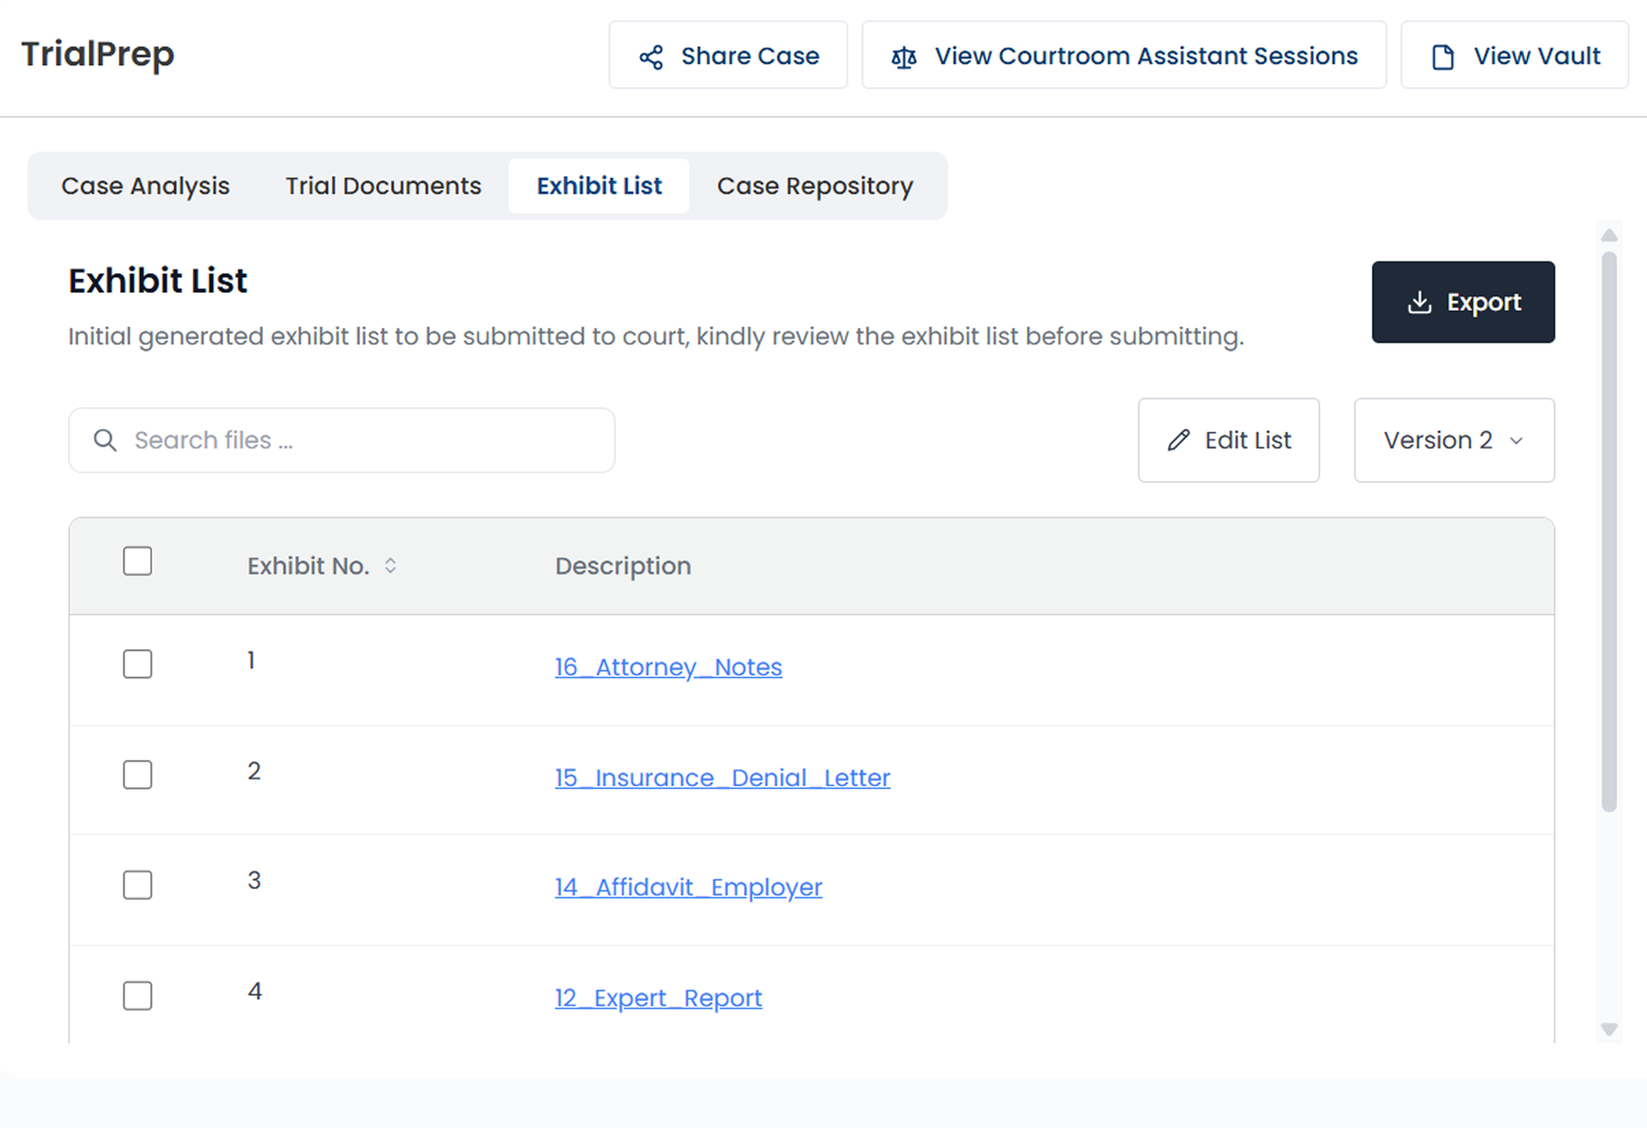The image size is (1647, 1128).
Task: Click the document icon in View Vault
Action: point(1443,57)
